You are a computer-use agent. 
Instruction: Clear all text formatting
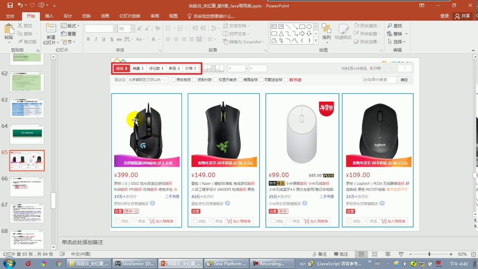point(157,29)
